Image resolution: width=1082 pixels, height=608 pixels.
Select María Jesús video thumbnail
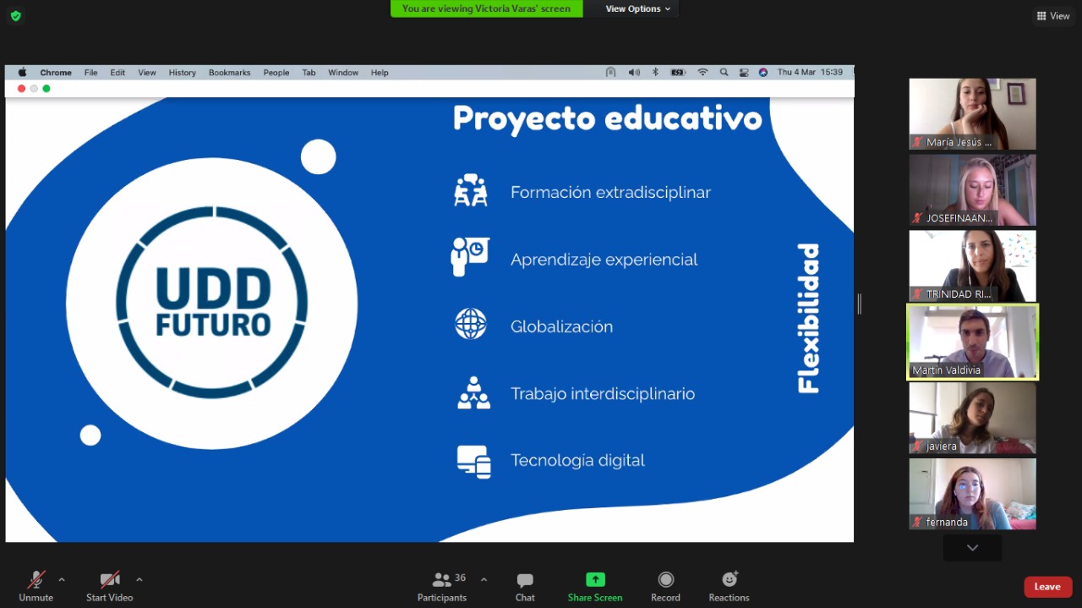click(x=973, y=114)
